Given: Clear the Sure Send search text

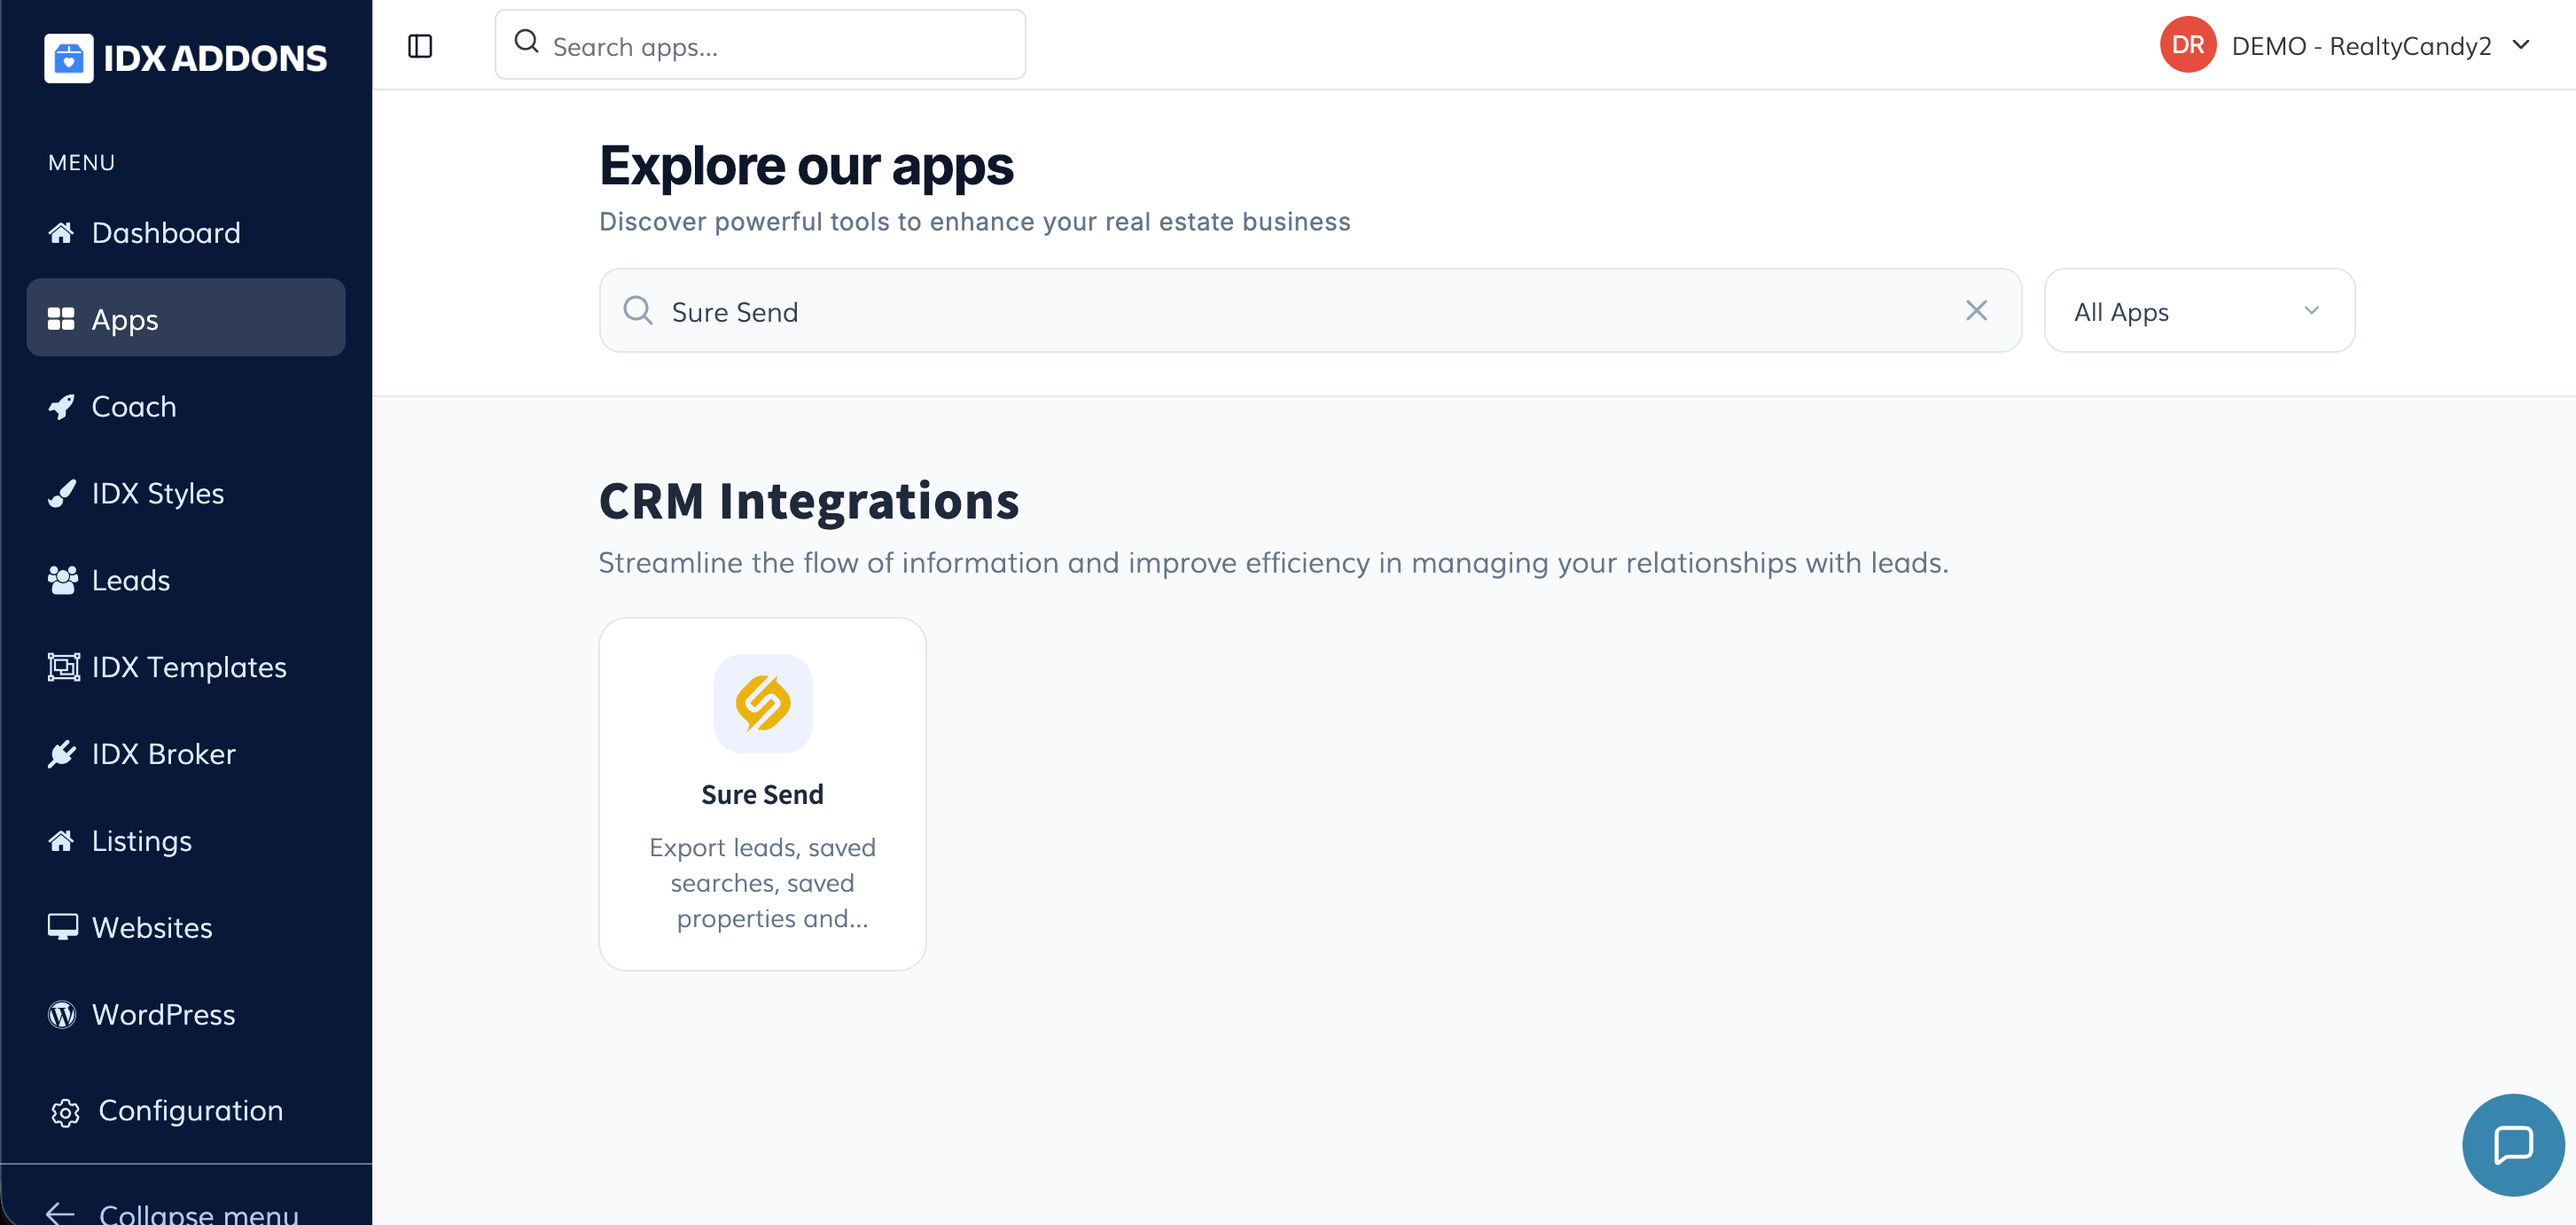Looking at the screenshot, I should (1975, 310).
